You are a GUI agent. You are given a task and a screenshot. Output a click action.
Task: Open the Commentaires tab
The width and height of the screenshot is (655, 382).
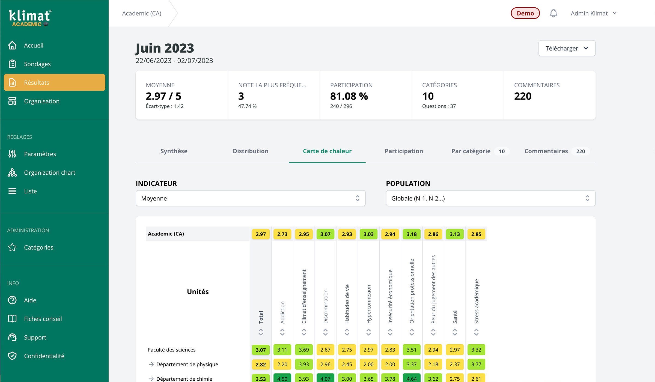click(557, 151)
